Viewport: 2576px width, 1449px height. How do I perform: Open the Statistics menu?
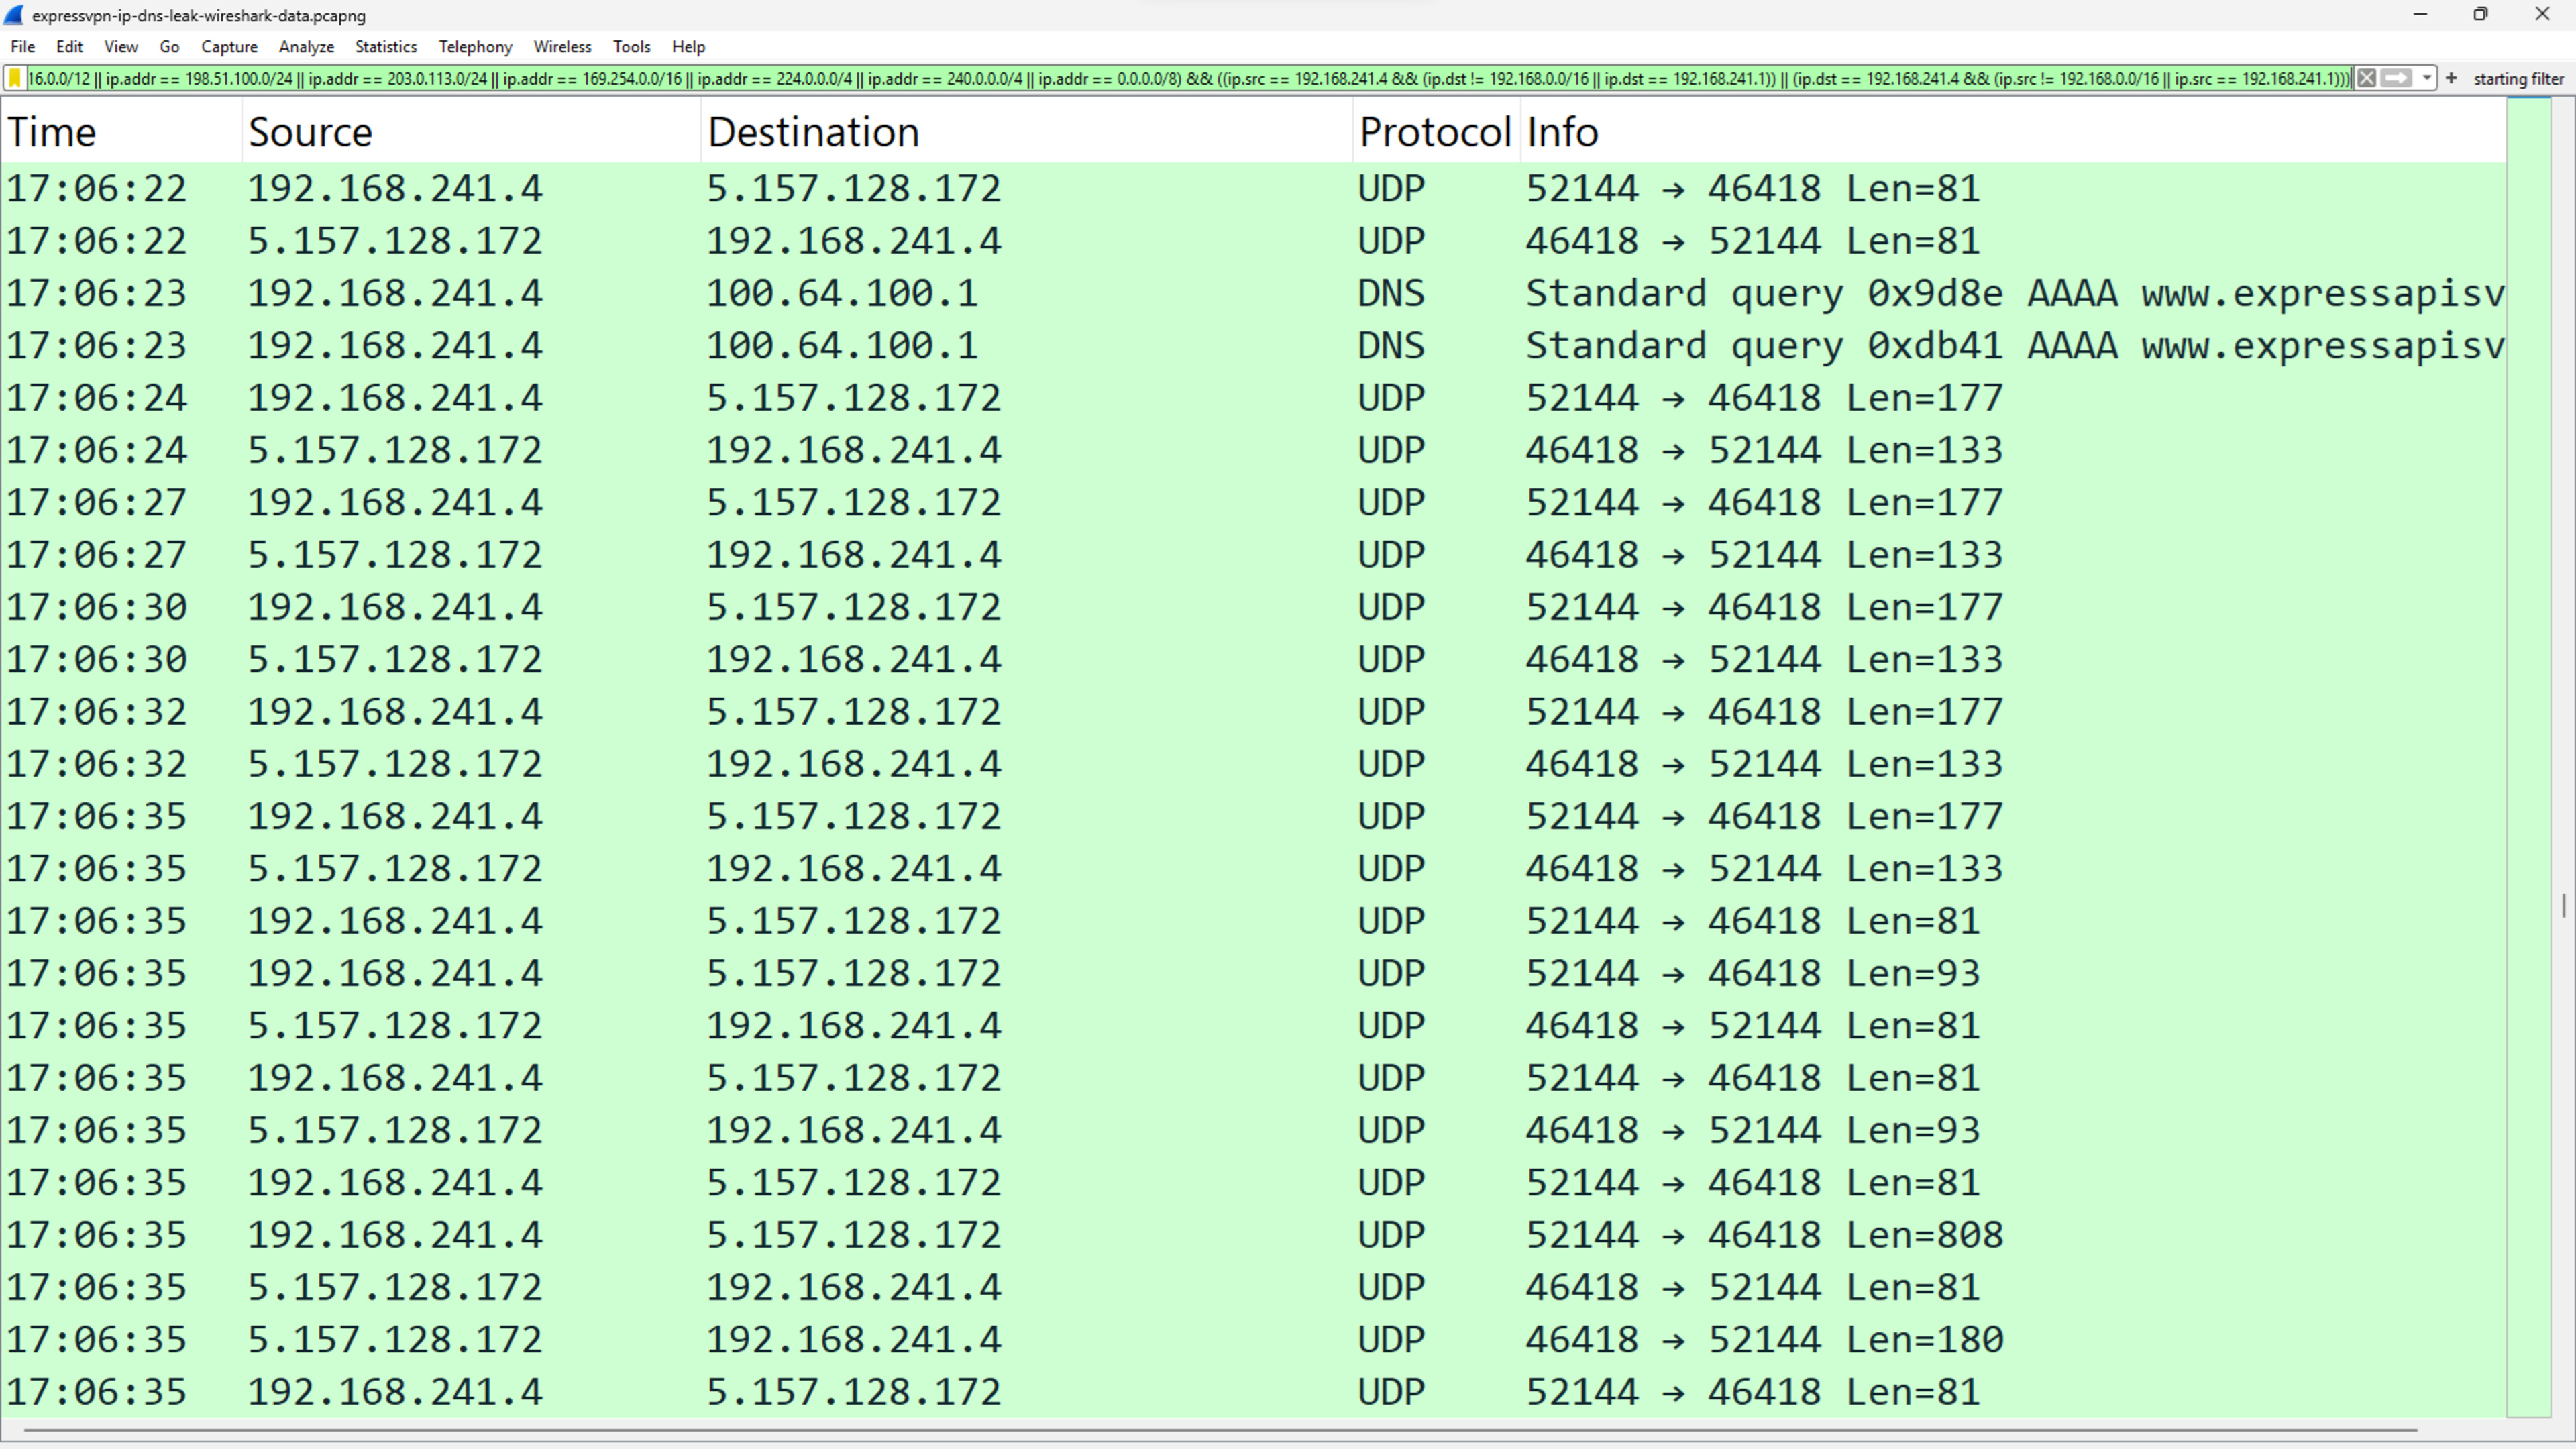click(385, 46)
